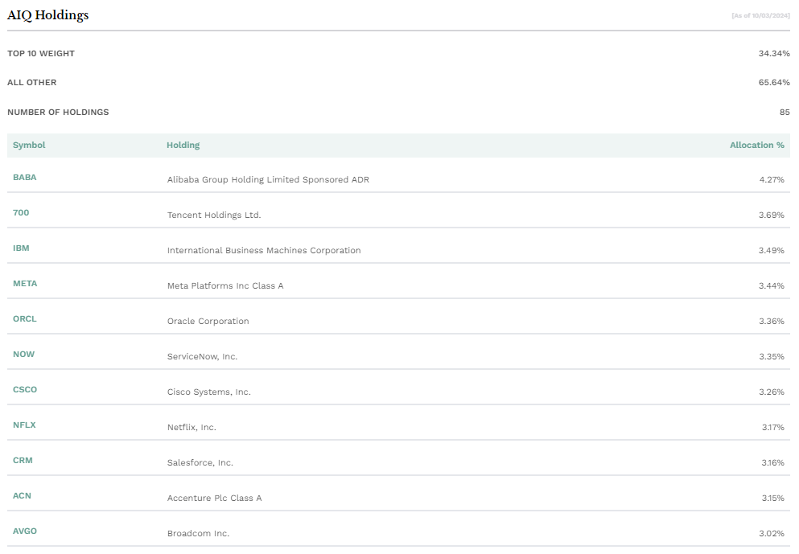This screenshot has width=799, height=554.
Task: Click the Allocation % column header
Action: pos(756,145)
